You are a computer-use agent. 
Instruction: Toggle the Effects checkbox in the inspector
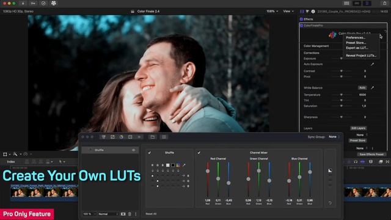click(x=301, y=19)
